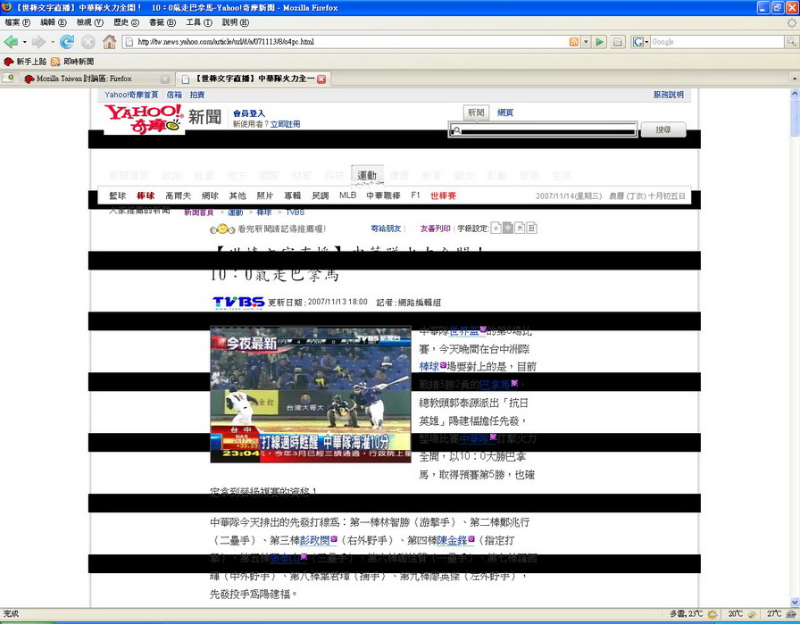The image size is (800, 624).
Task: Click the 信箱 link
Action: pos(174,95)
